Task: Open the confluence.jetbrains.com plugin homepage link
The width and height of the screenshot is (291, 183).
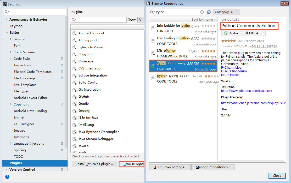Action: tap(253, 103)
